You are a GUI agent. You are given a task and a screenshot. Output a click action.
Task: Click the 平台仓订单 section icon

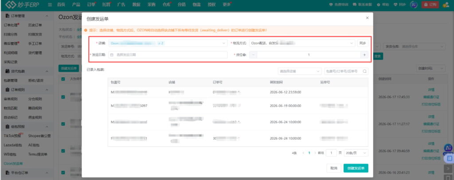[8, 173]
